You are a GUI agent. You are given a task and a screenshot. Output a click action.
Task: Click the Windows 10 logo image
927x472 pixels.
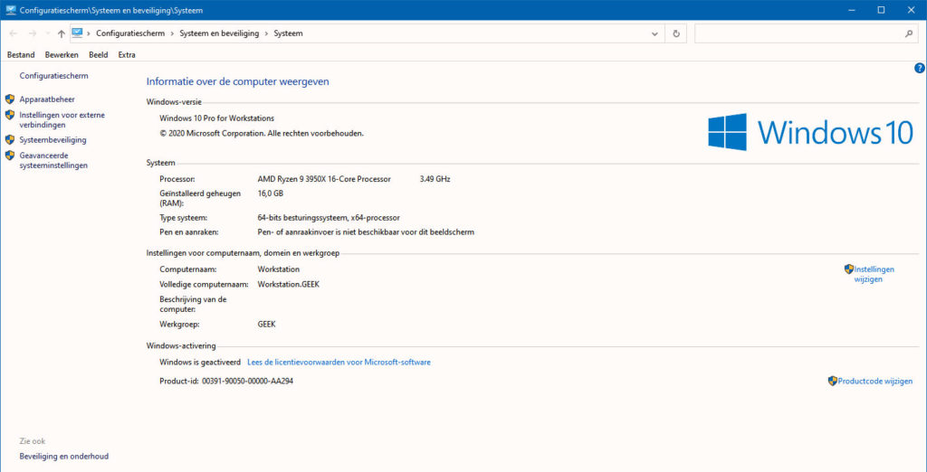[x=810, y=132]
